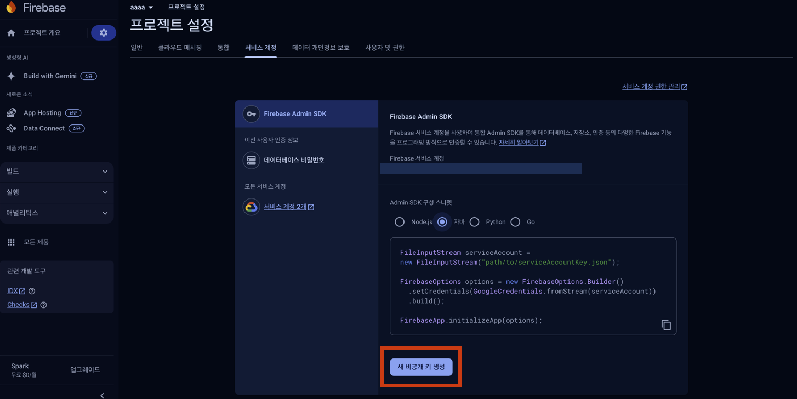Open the IDX link
Screen dimensions: 797x399
[x=12, y=291]
